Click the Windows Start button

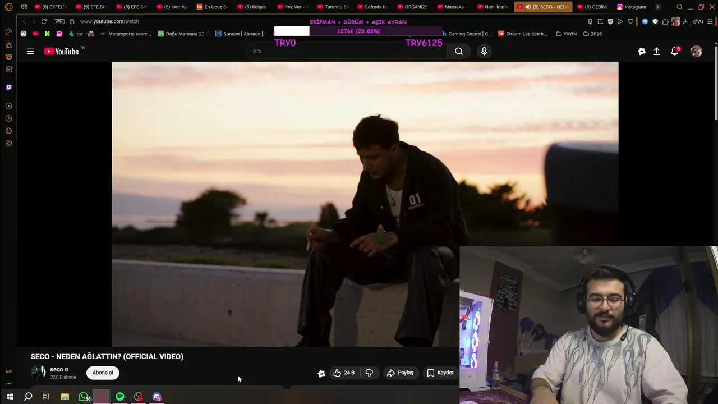10,397
